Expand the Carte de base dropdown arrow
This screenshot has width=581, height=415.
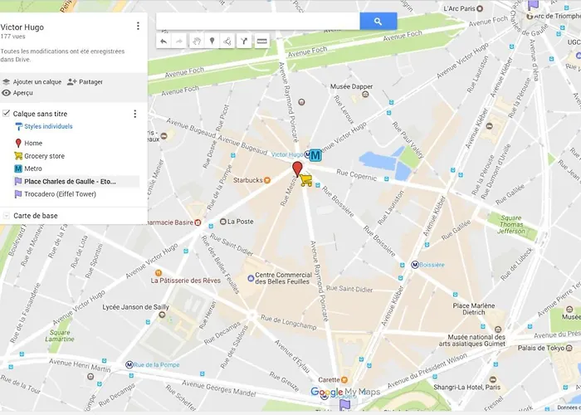(x=7, y=216)
